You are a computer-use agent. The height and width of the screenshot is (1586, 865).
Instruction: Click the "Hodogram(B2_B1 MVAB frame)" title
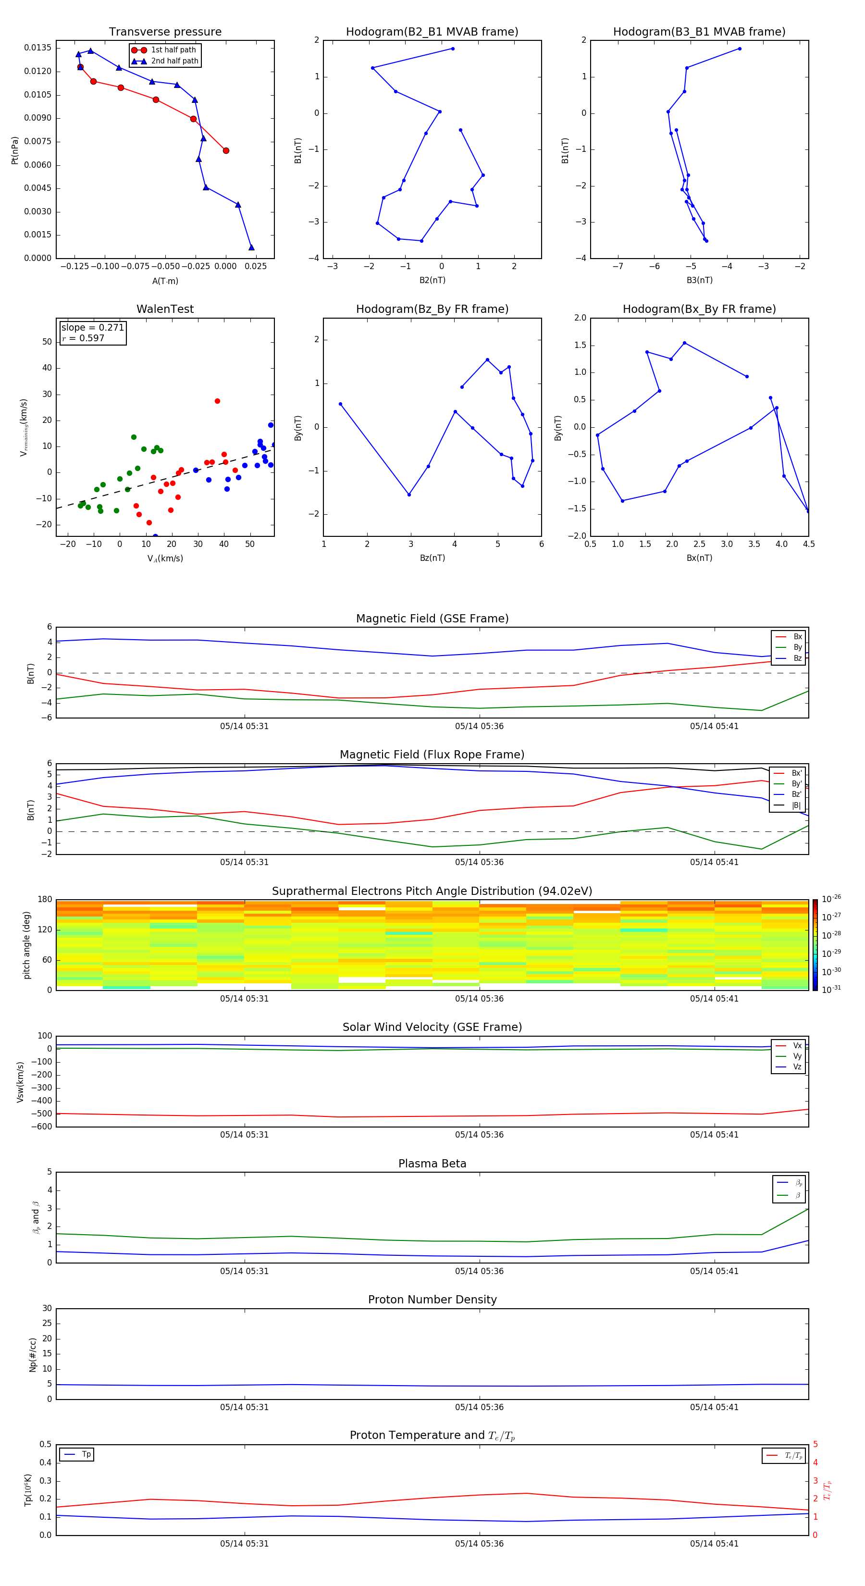click(432, 32)
